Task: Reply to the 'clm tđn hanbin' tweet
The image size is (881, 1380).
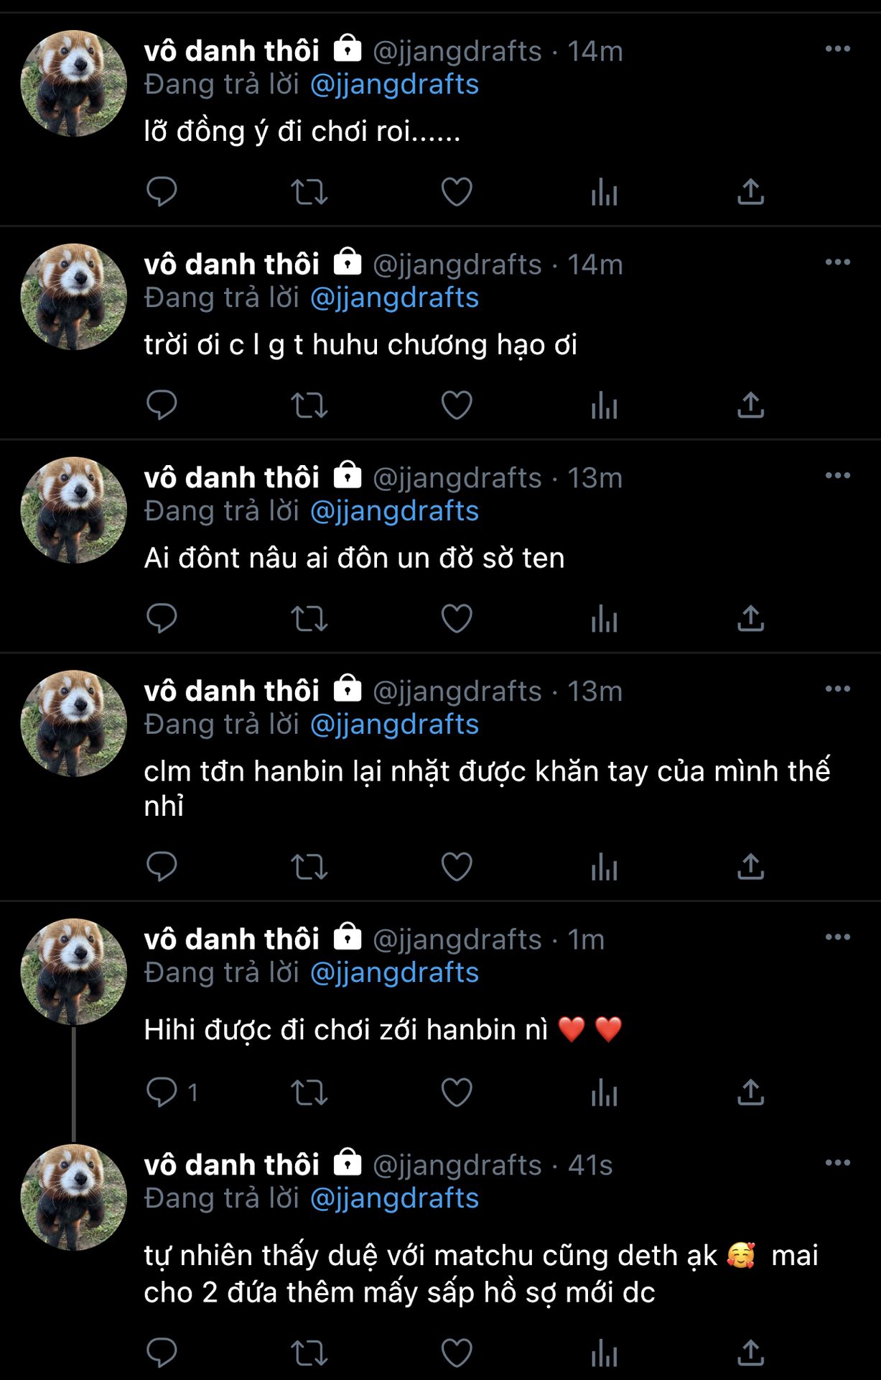Action: 162,868
